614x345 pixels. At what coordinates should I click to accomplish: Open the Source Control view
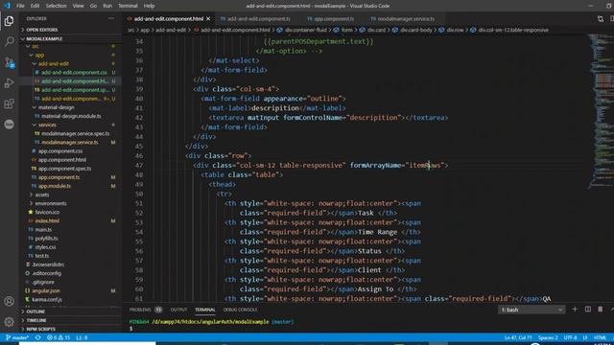point(9,62)
